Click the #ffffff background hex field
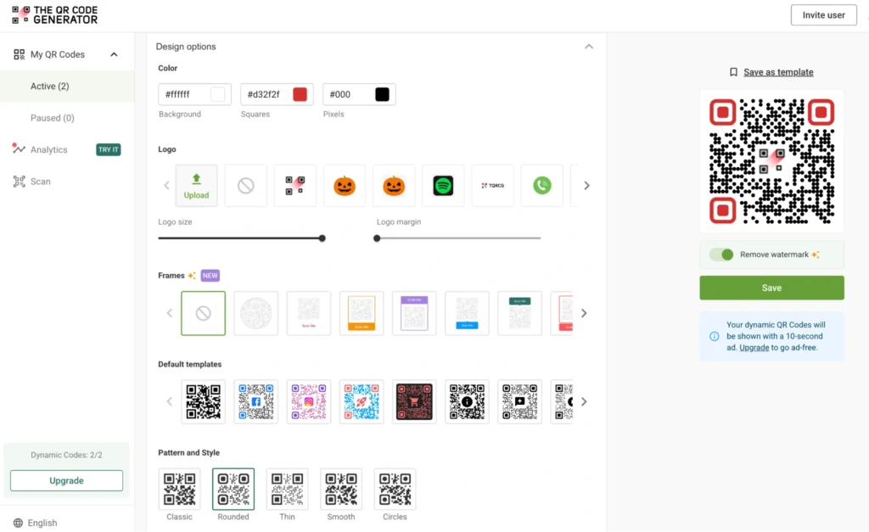 [x=194, y=94]
